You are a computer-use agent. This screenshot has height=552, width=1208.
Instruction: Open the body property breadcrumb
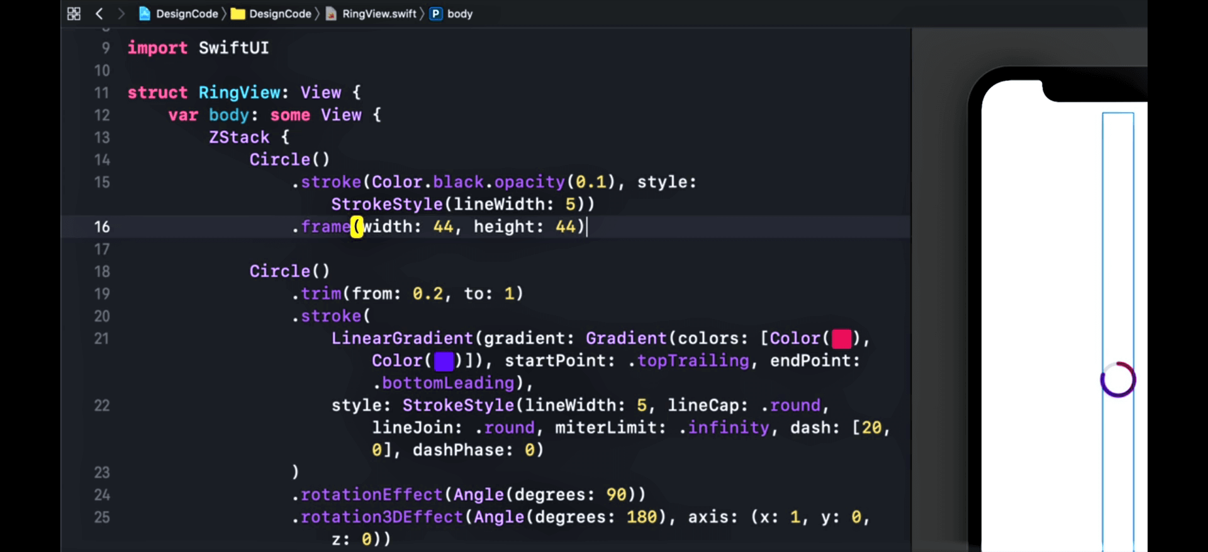(x=451, y=14)
